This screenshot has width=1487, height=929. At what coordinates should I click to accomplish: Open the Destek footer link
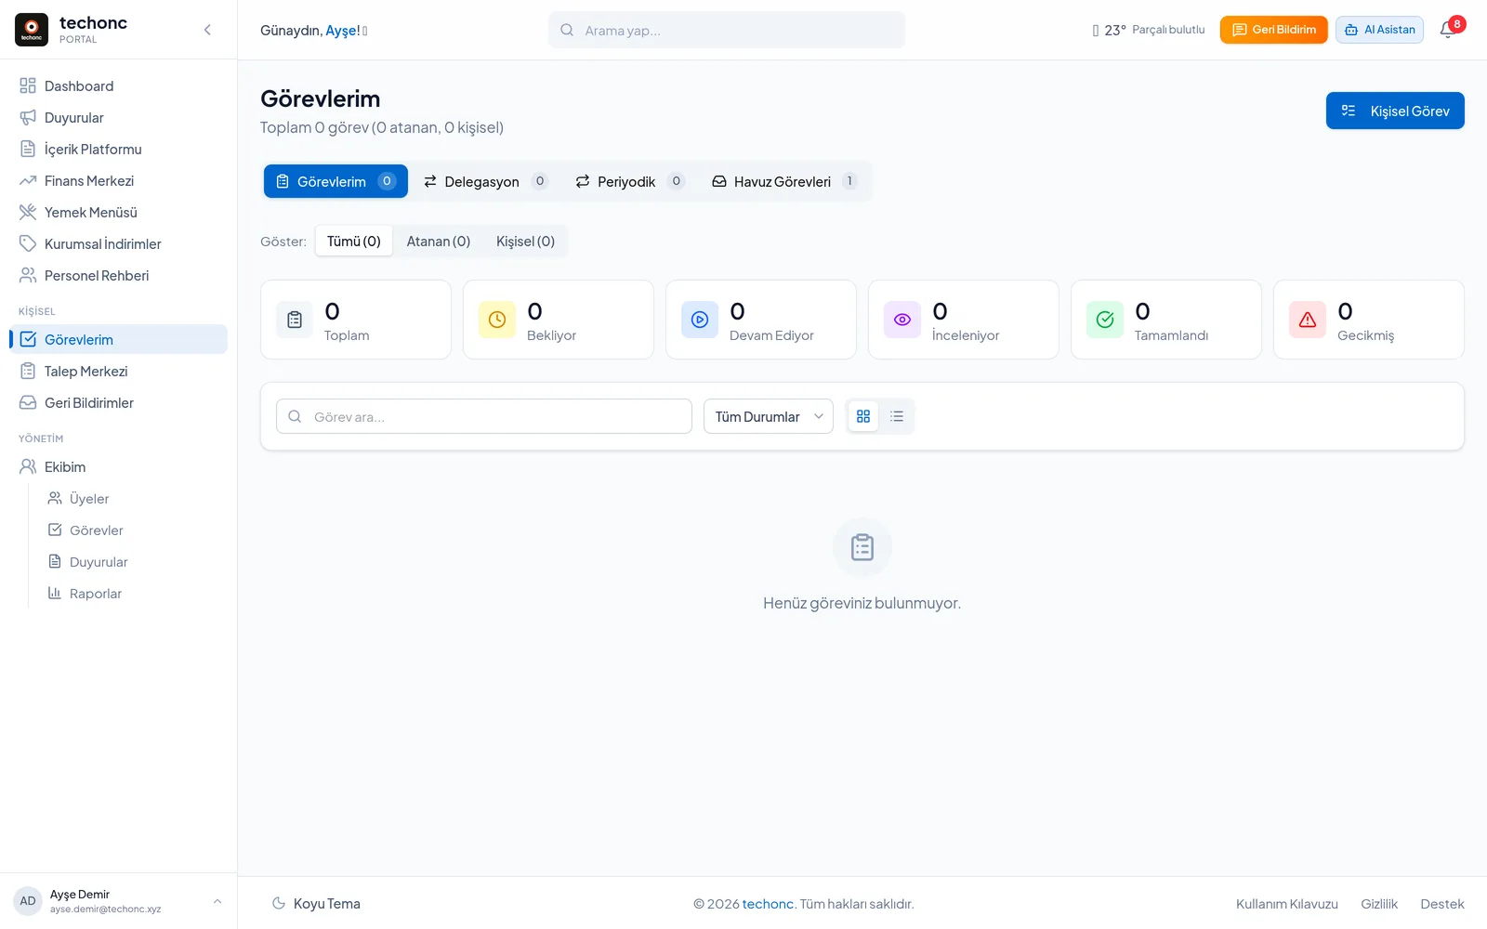(1442, 904)
